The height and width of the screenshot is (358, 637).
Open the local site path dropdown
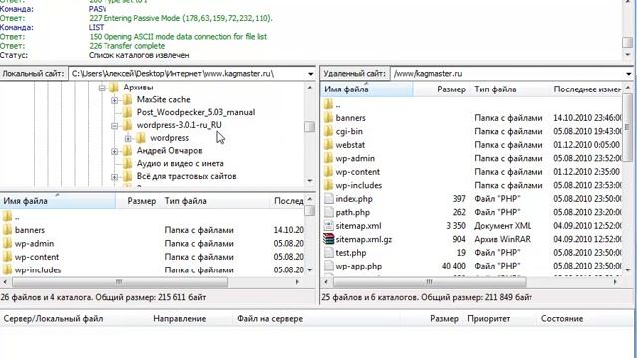pyautogui.click(x=310, y=74)
